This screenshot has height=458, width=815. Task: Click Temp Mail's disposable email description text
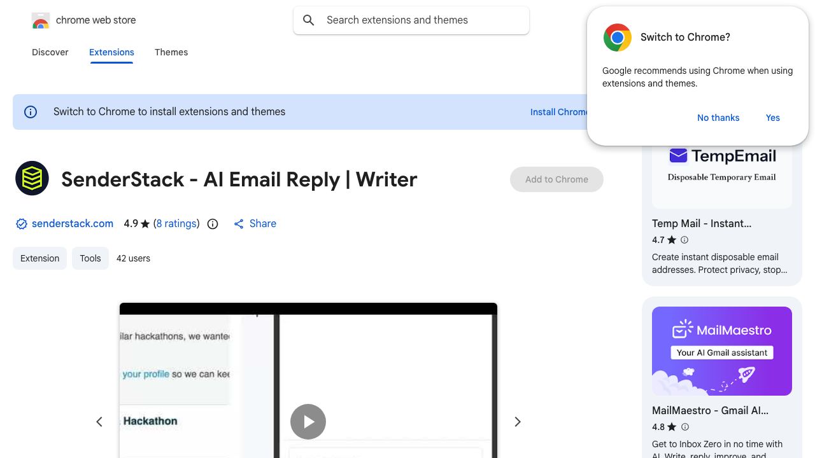click(x=719, y=263)
